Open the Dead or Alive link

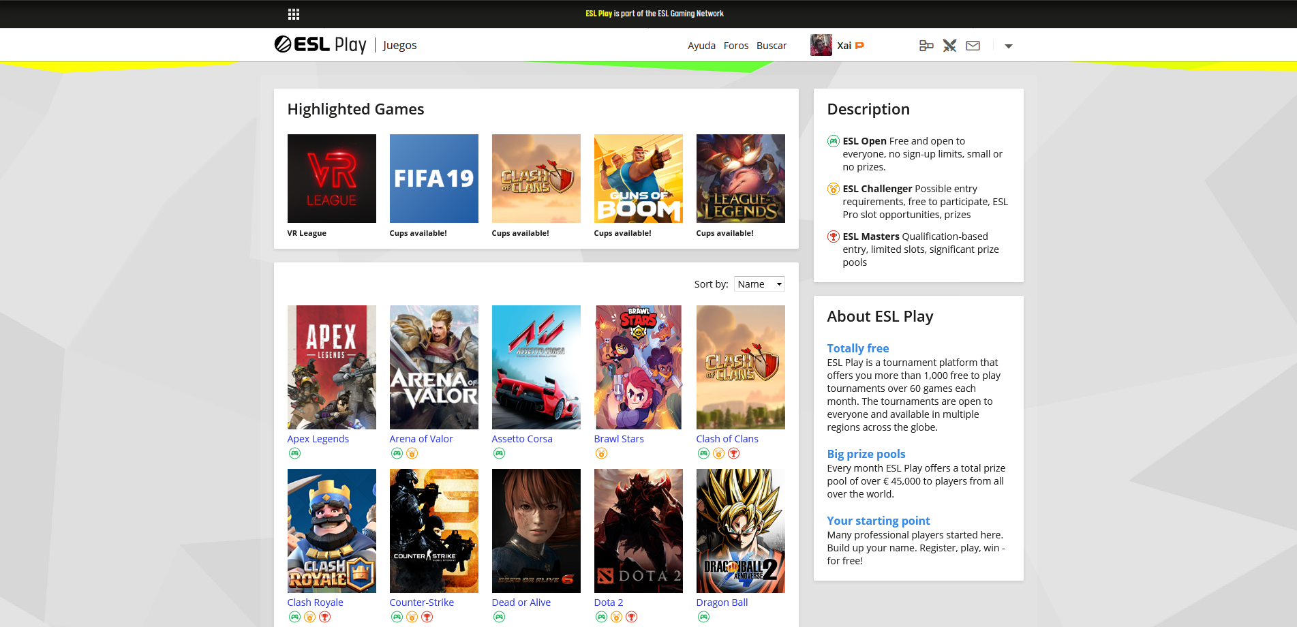pos(521,602)
